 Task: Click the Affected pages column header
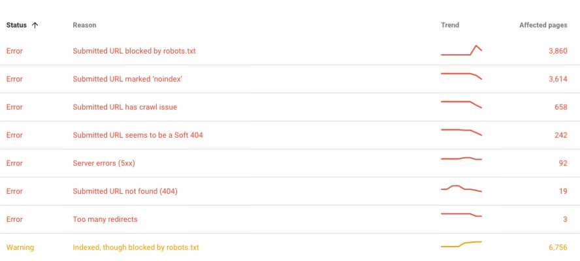[543, 25]
